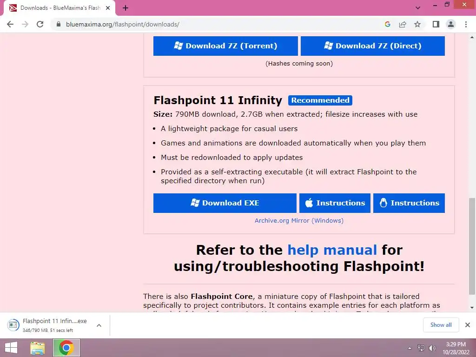The height and width of the screenshot is (357, 476).
Task: Open the Chrome three-dot menu
Action: [x=466, y=24]
